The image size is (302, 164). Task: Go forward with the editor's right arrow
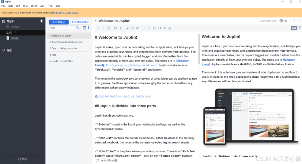pos(103,28)
